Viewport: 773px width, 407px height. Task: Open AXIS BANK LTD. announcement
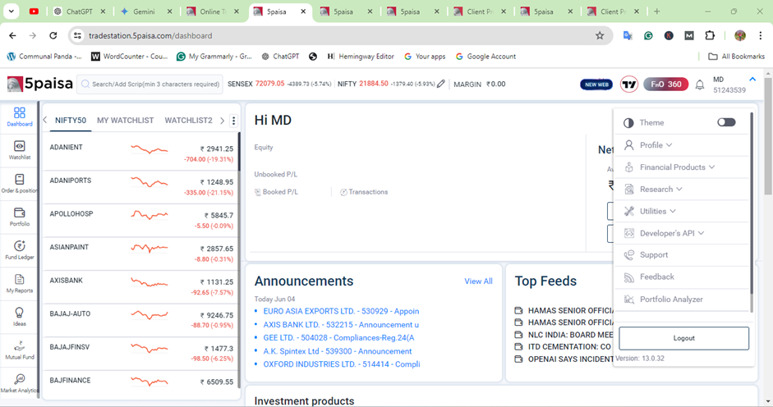click(x=341, y=325)
